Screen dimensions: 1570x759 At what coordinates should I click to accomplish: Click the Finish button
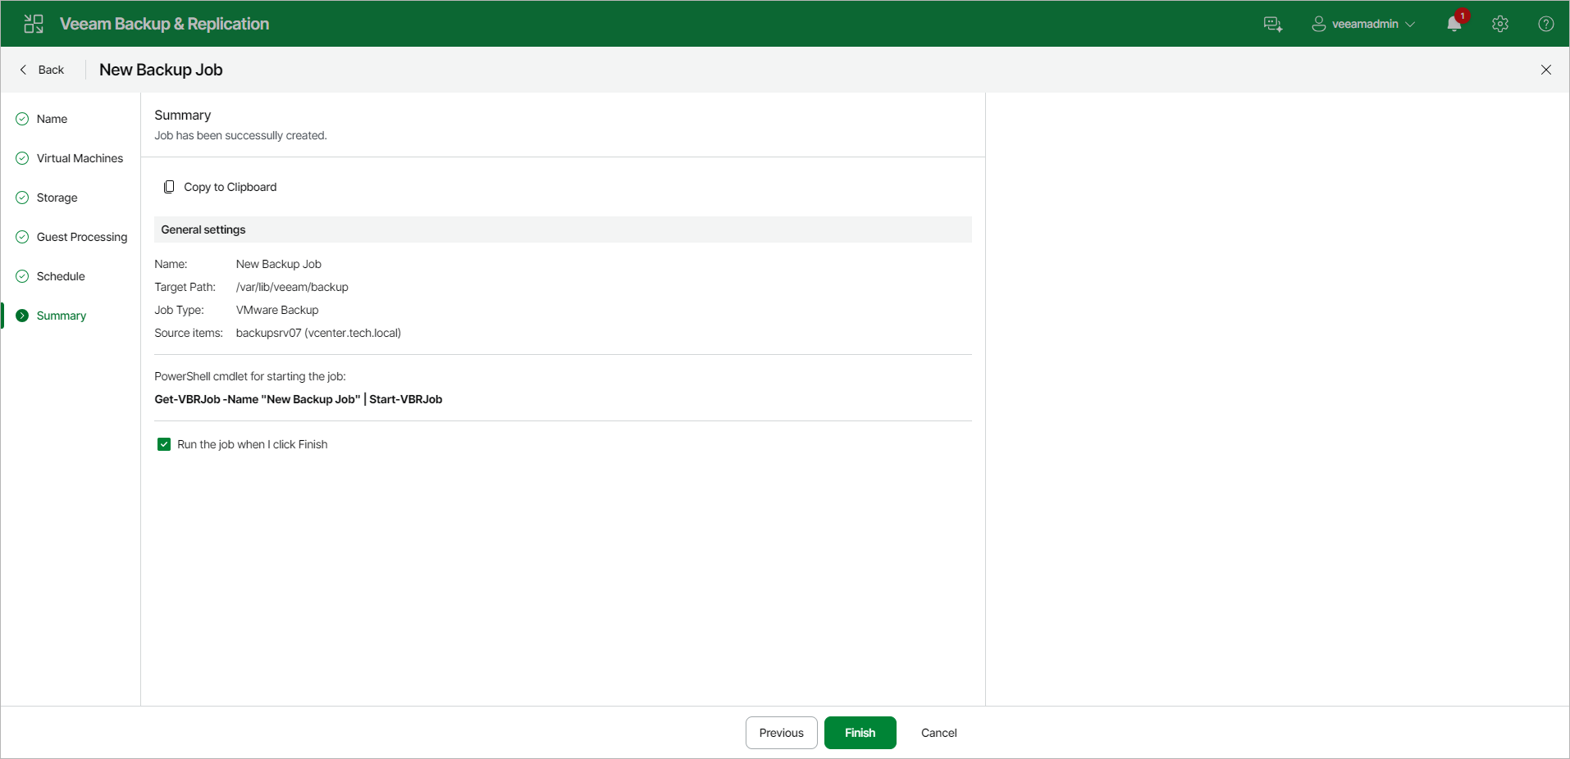pyautogui.click(x=860, y=733)
